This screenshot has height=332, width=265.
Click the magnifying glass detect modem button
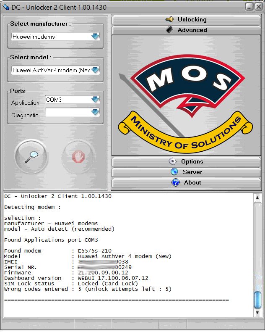(32, 157)
